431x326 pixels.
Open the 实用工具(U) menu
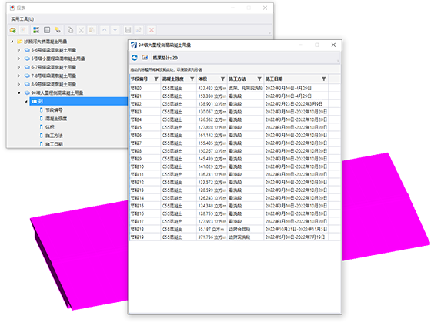(22, 19)
